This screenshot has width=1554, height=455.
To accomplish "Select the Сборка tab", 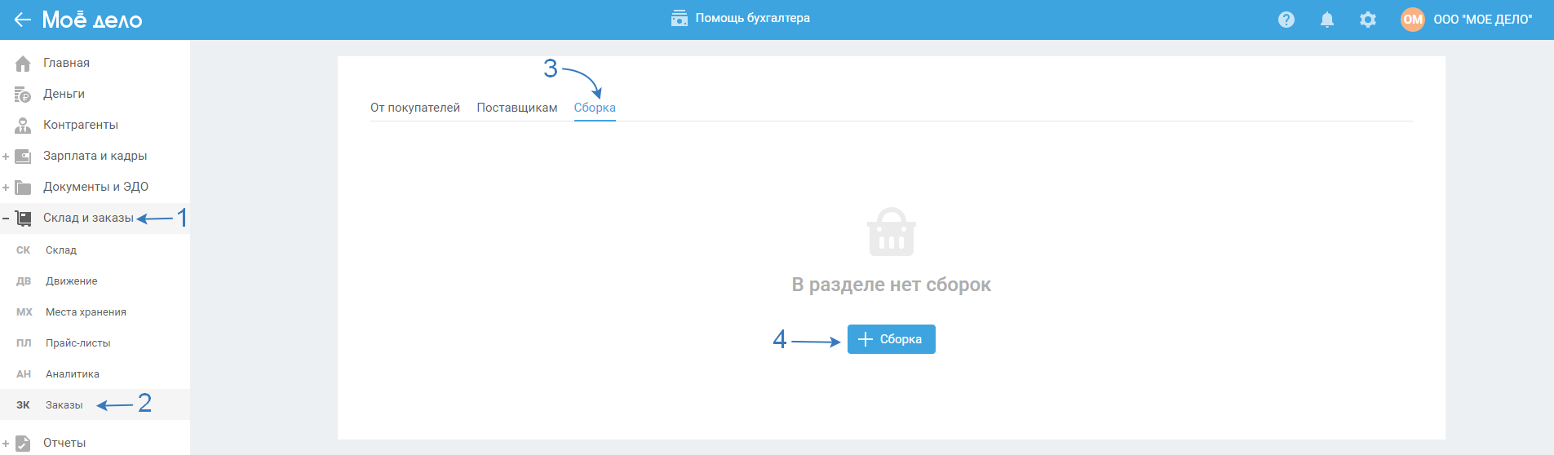I will 595,108.
